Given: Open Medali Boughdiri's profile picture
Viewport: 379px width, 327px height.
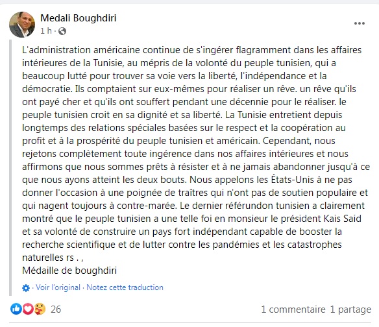Looking at the screenshot, I should click(22, 25).
